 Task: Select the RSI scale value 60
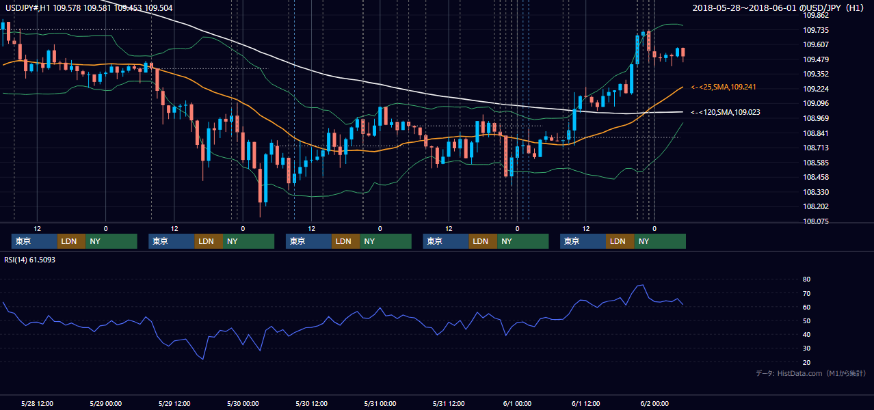pos(807,307)
